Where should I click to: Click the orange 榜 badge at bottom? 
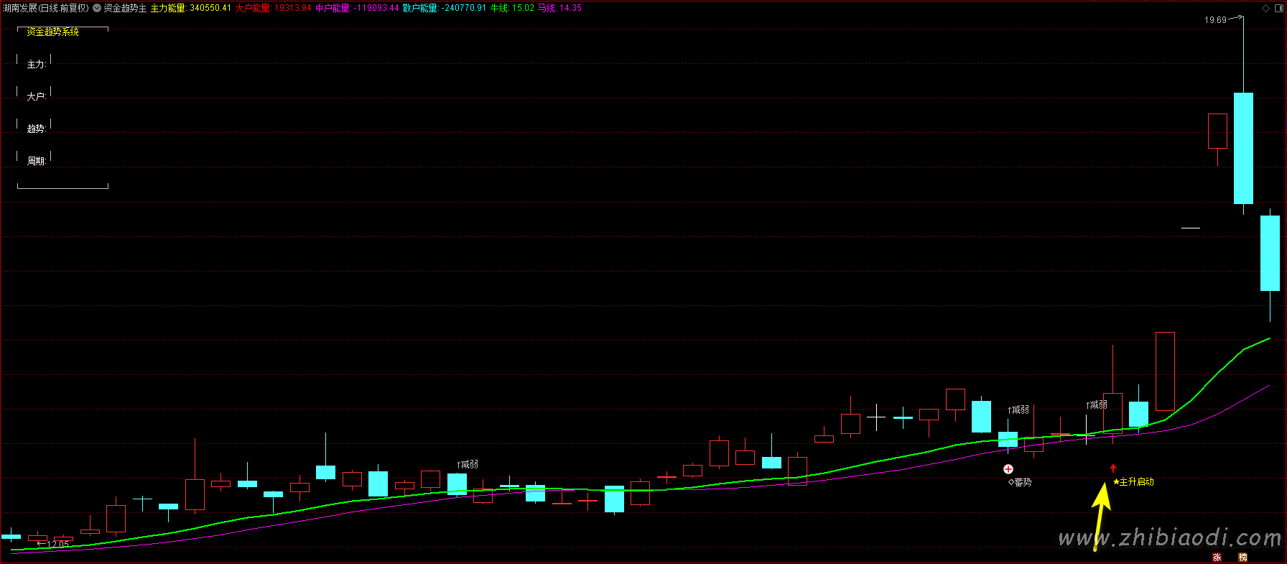[1242, 558]
